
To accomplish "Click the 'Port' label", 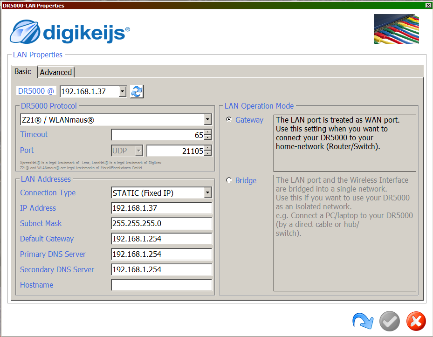I will pyautogui.click(x=27, y=150).
